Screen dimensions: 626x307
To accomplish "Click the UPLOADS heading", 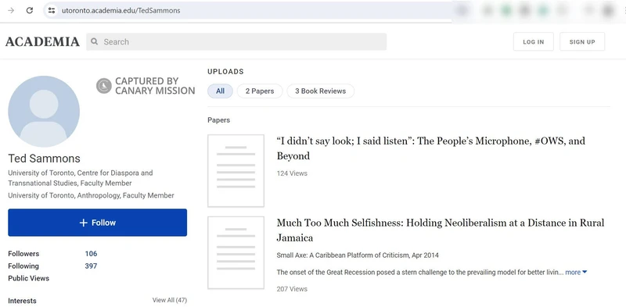I will point(225,72).
